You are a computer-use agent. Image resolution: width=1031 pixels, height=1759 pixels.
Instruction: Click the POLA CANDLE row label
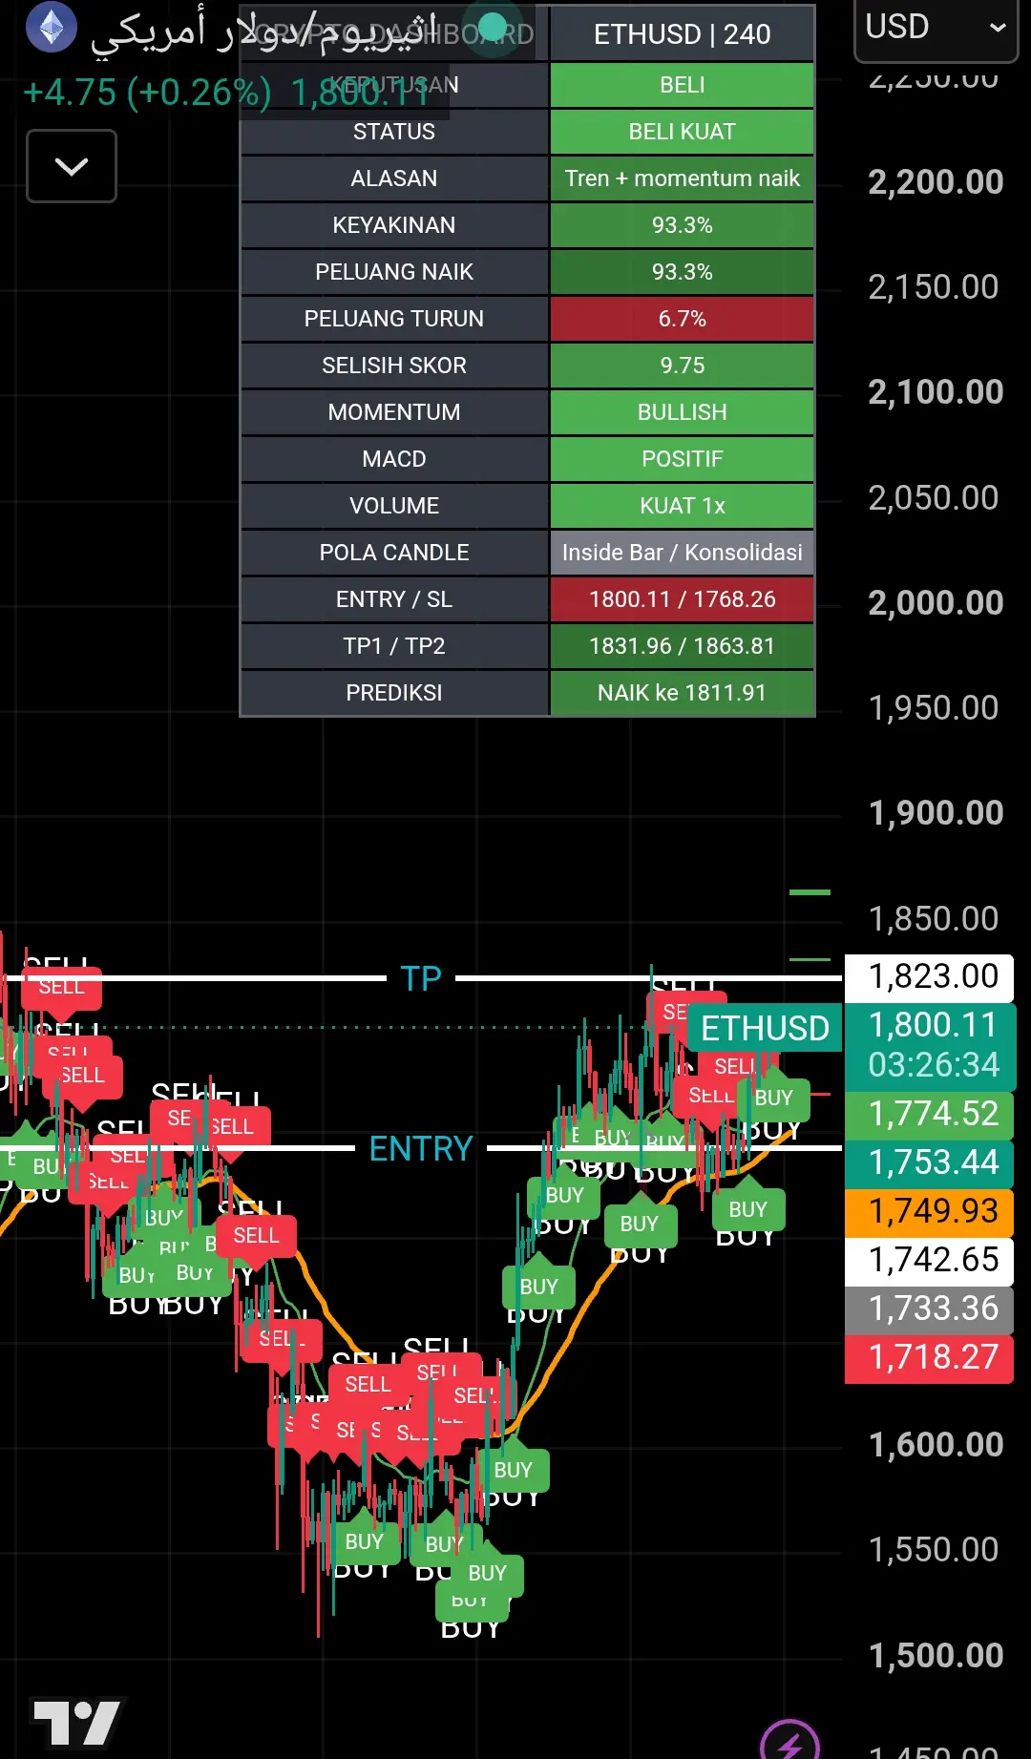(x=394, y=553)
